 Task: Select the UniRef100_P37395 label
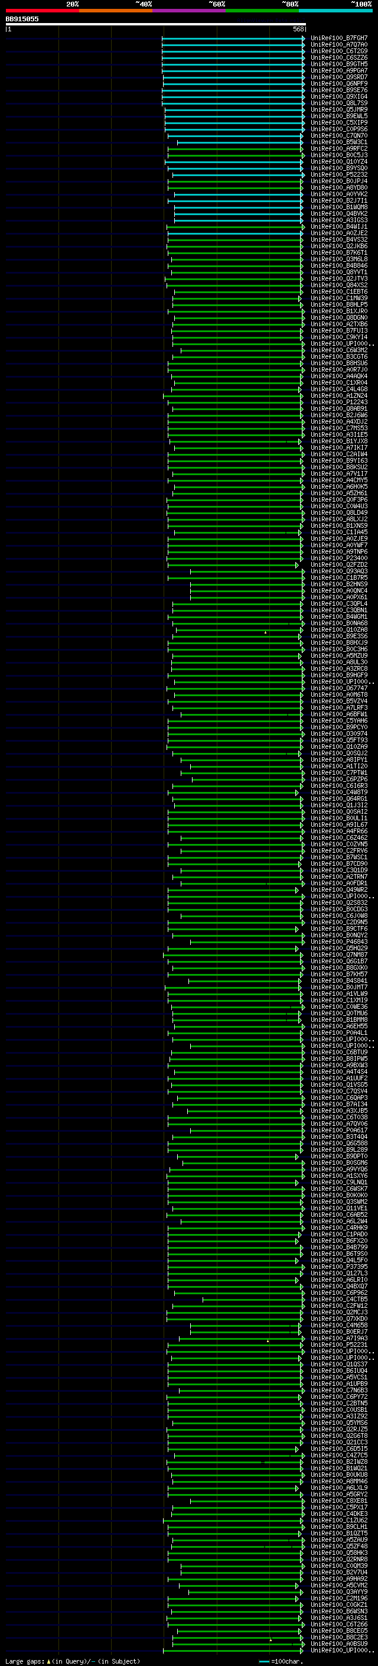pyautogui.click(x=339, y=1266)
